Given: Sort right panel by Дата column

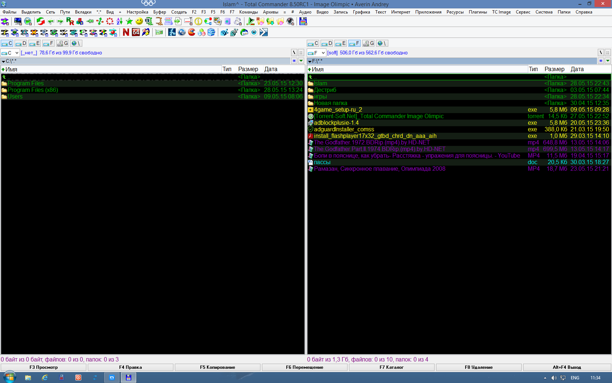Looking at the screenshot, I should [x=590, y=69].
